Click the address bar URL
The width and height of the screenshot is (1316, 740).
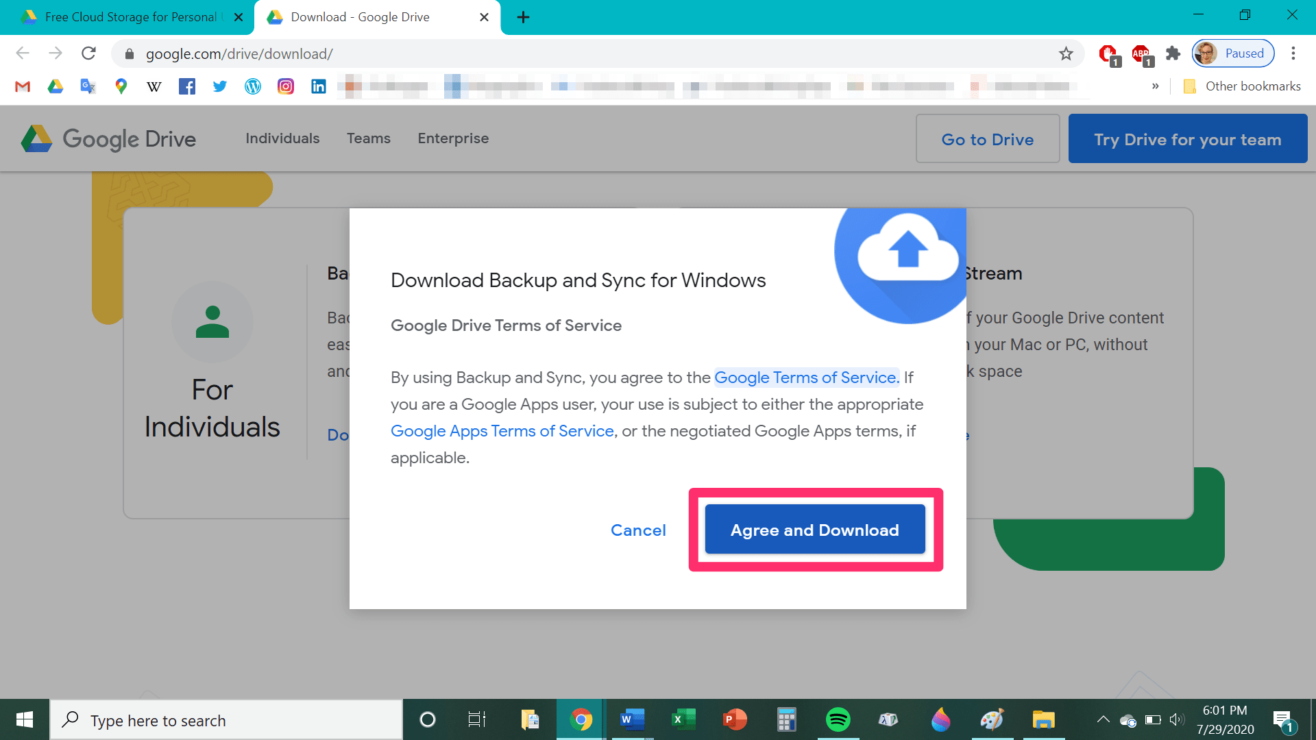coord(239,53)
